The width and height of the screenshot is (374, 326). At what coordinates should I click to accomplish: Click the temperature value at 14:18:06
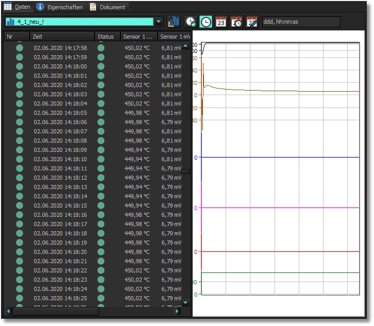(x=137, y=122)
